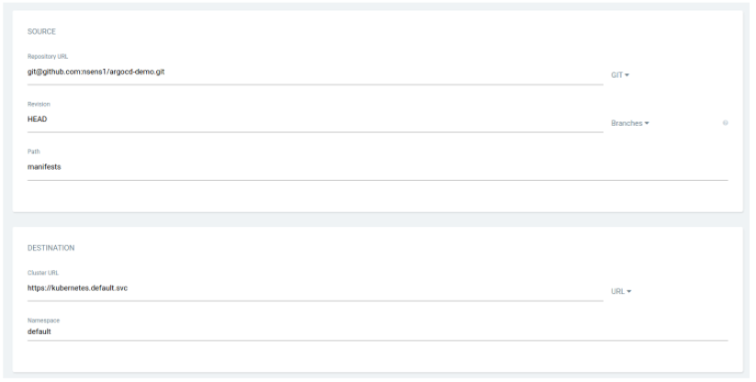Click the "Cluster URL" field label
This screenshot has height=382, width=756.
39,273
